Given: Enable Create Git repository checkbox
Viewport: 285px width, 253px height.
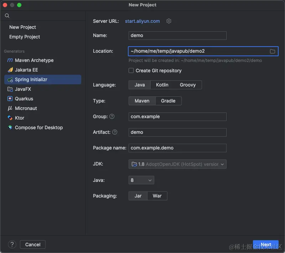Looking at the screenshot, I should pos(131,70).
